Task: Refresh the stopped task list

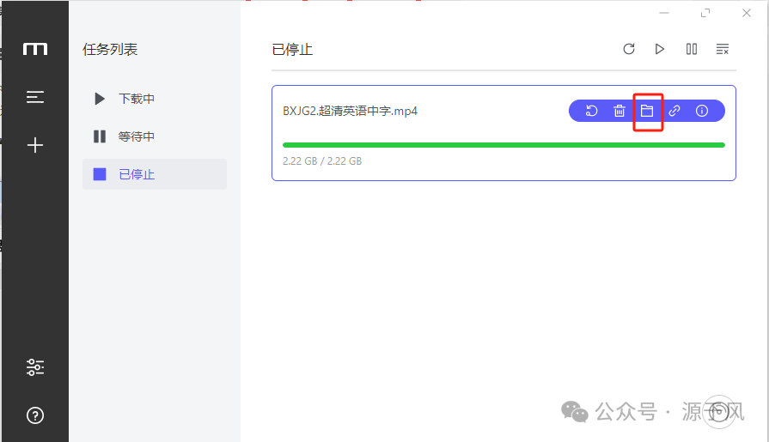Action: tap(629, 49)
